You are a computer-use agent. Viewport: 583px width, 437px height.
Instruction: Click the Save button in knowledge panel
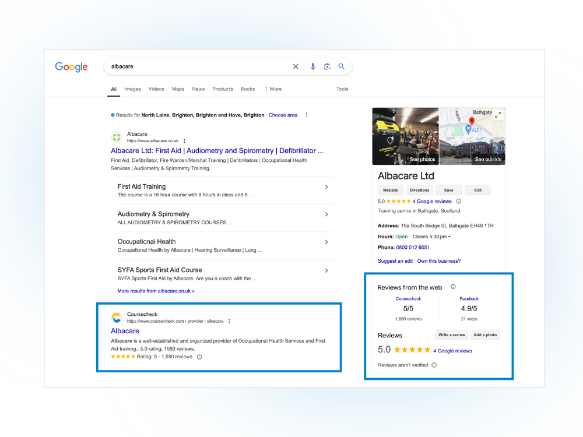pyautogui.click(x=449, y=191)
